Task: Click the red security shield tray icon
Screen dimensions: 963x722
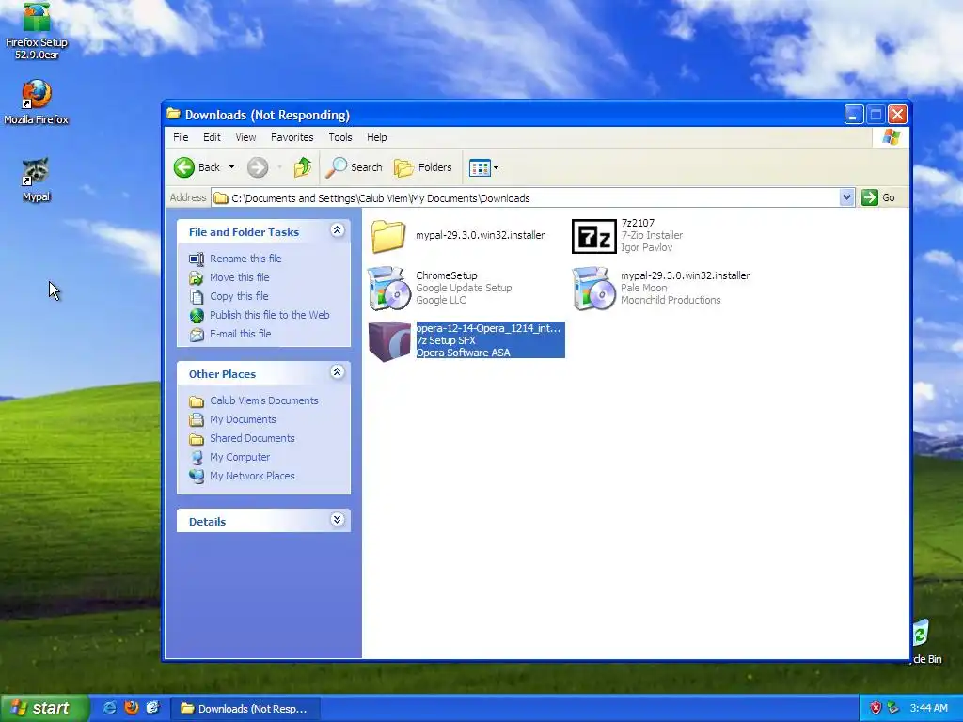Action: pyautogui.click(x=876, y=709)
